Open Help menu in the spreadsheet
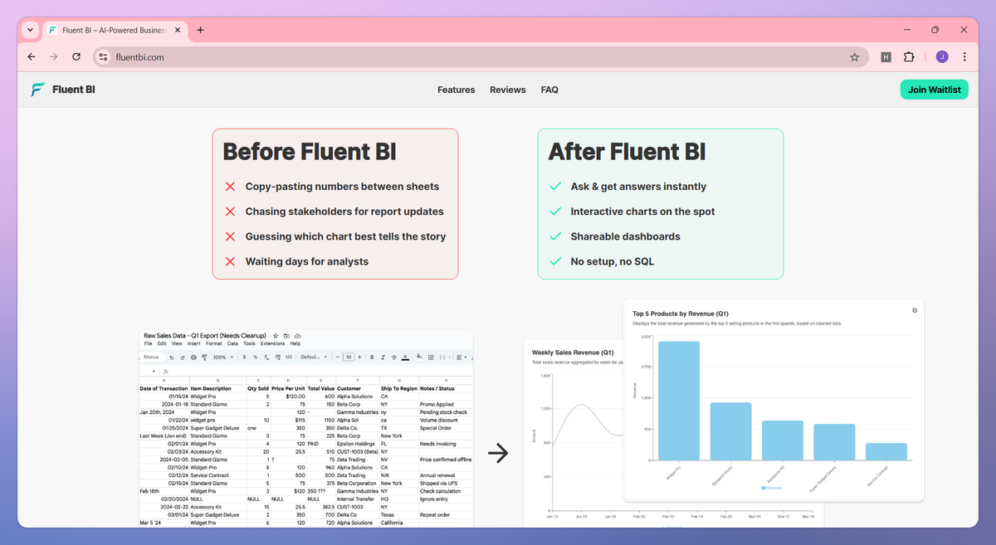 click(295, 343)
